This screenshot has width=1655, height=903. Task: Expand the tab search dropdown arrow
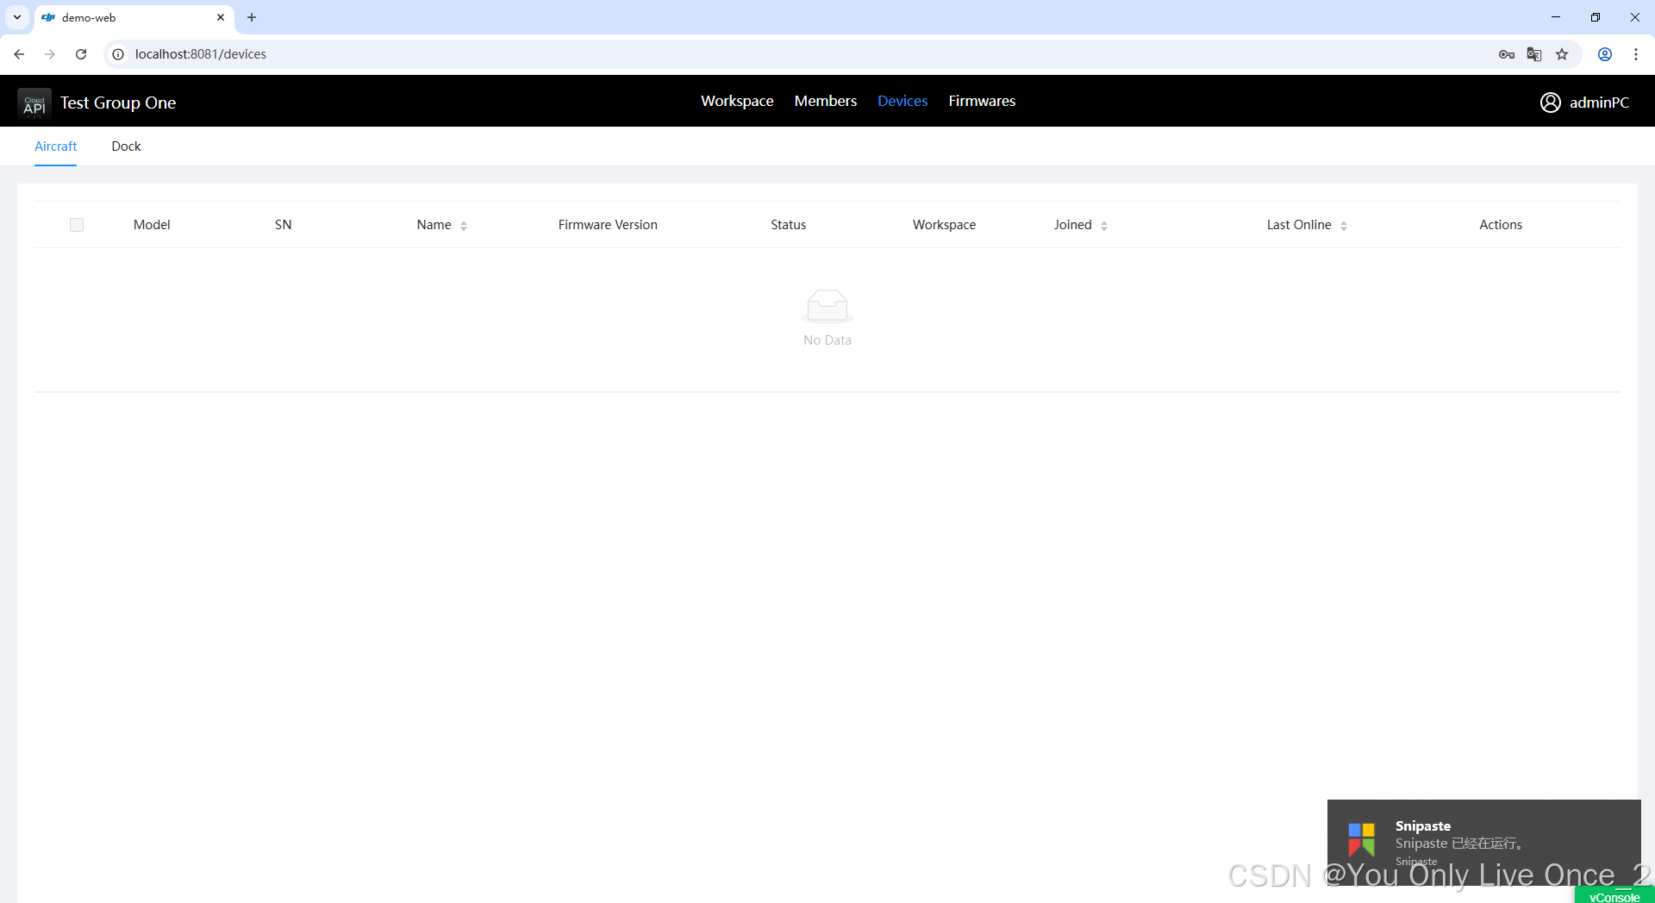17,17
